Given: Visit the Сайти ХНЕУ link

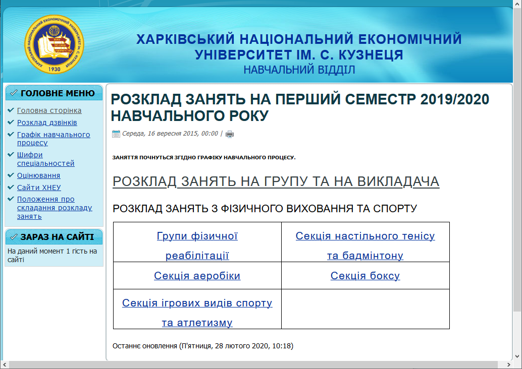Looking at the screenshot, I should 39,188.
